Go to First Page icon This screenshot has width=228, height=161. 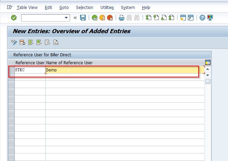click(x=149, y=18)
